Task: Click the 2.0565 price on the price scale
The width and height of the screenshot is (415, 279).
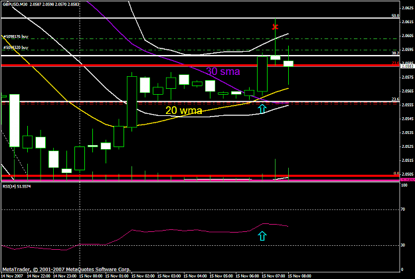Action: pos(406,91)
